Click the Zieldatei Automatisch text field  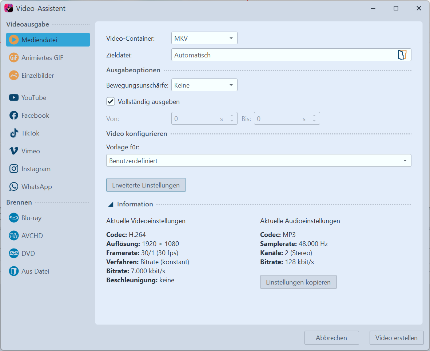click(x=284, y=55)
